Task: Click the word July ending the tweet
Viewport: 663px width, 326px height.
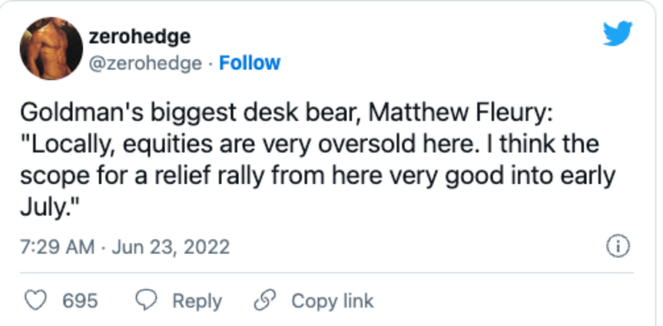Action: pyautogui.click(x=41, y=207)
